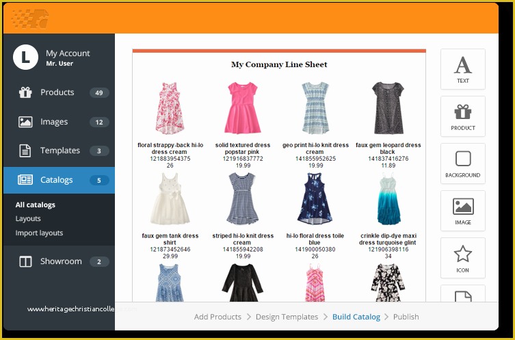Click the Catalogs newspaper icon in sidebar
This screenshot has width=515, height=340.
[x=25, y=180]
